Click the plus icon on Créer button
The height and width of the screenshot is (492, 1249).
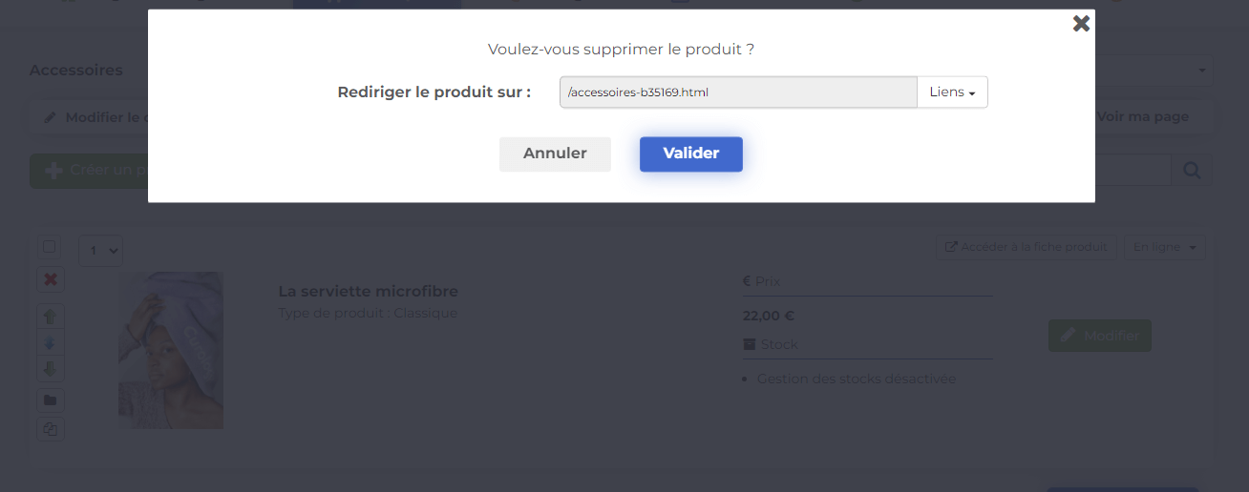53,170
